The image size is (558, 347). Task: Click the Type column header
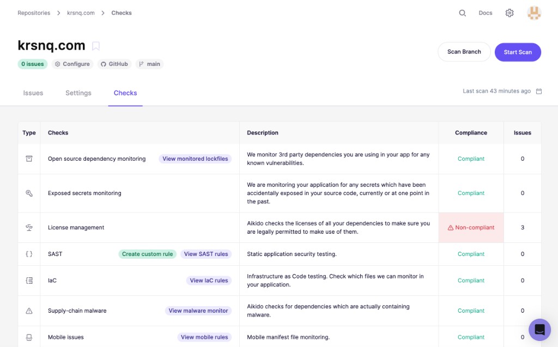[29, 133]
